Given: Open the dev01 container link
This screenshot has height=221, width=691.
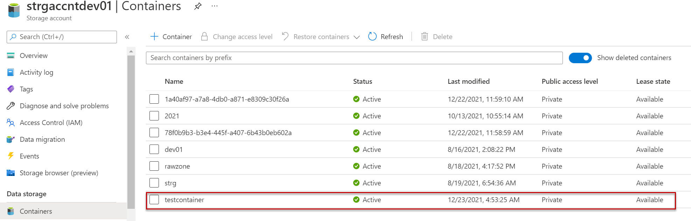Looking at the screenshot, I should [x=174, y=149].
